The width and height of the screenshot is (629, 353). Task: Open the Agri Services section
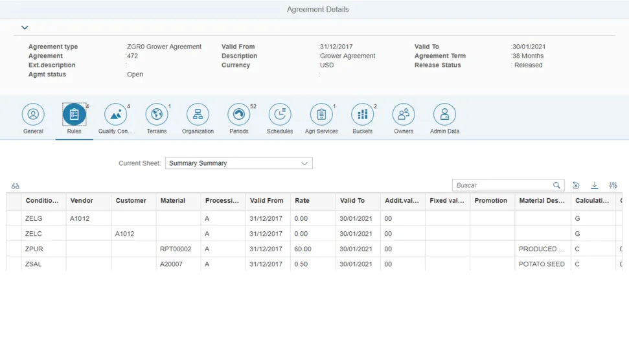321,115
